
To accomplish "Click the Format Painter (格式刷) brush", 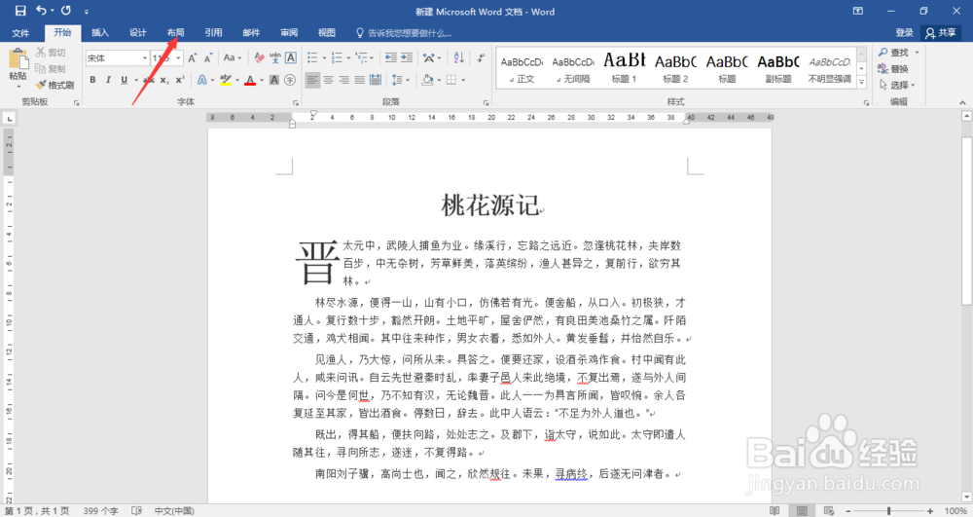I will coord(54,85).
